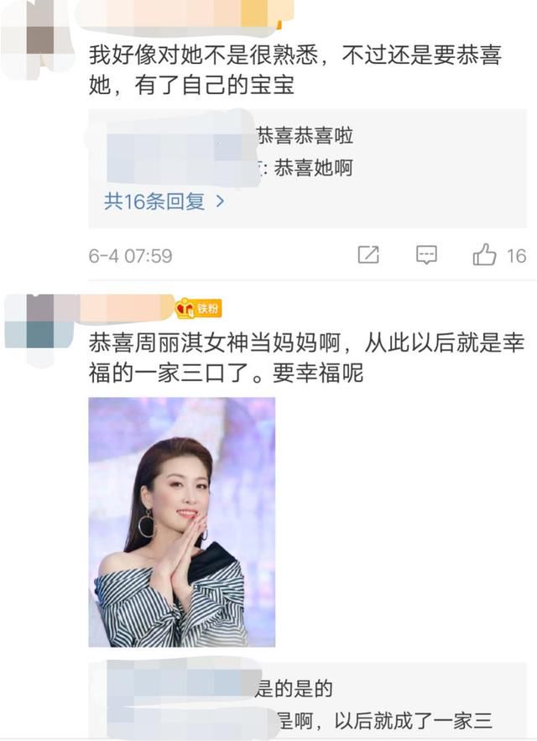Tap the comment text 我好像对她不是很熟悉
Viewport: 537px width, 741px height.
click(x=204, y=55)
